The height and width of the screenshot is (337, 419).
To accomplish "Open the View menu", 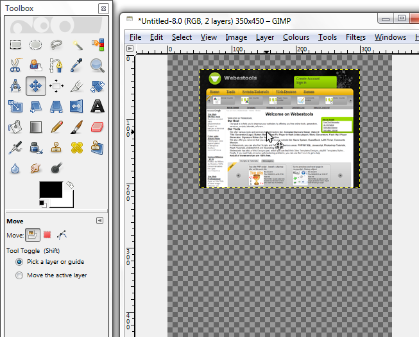I will pyautogui.click(x=209, y=37).
